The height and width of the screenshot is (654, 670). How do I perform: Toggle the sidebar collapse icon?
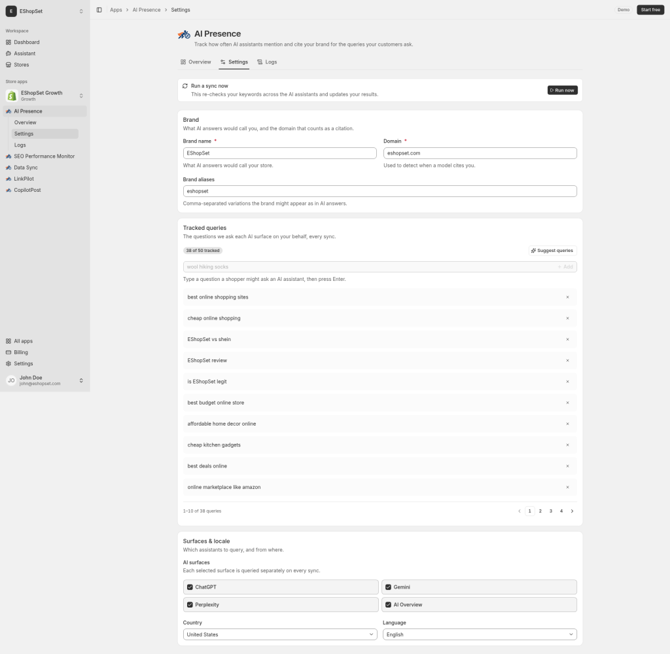point(99,10)
